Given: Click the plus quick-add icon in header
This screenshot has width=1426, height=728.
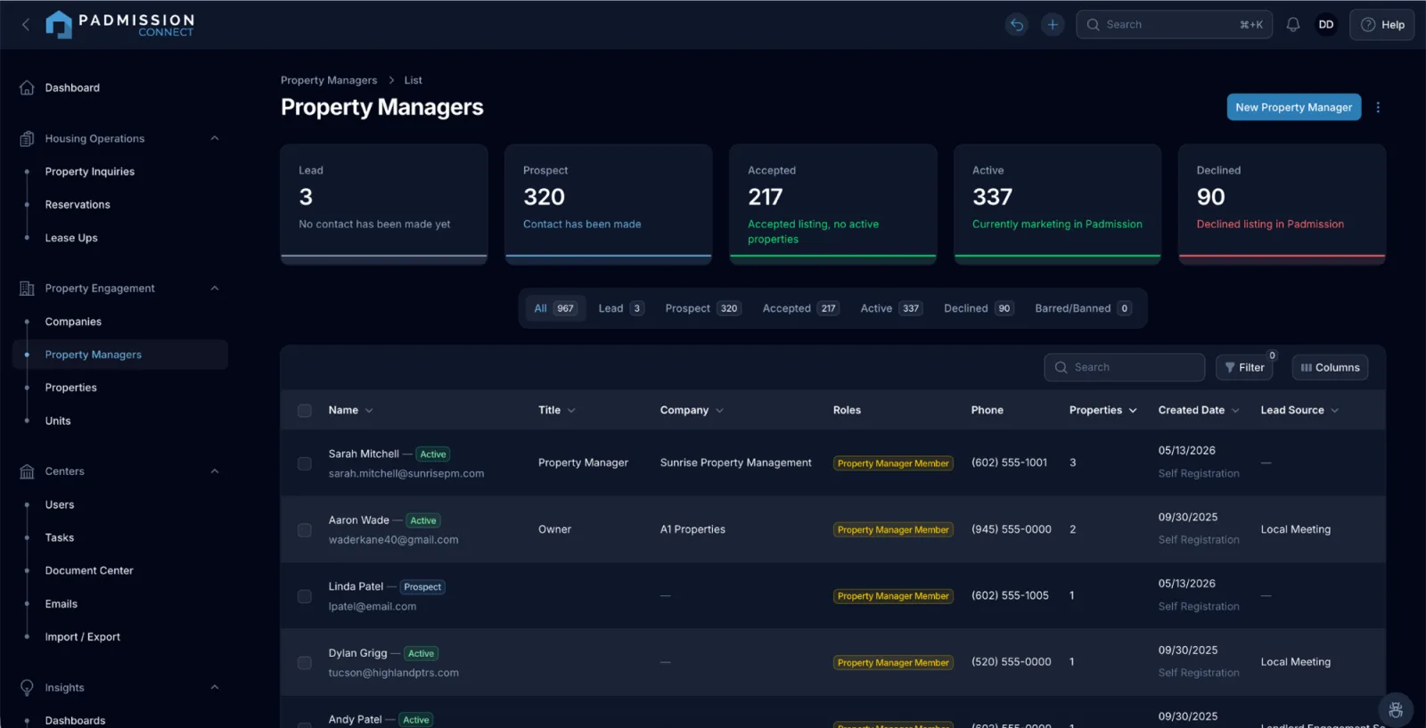Looking at the screenshot, I should point(1053,25).
